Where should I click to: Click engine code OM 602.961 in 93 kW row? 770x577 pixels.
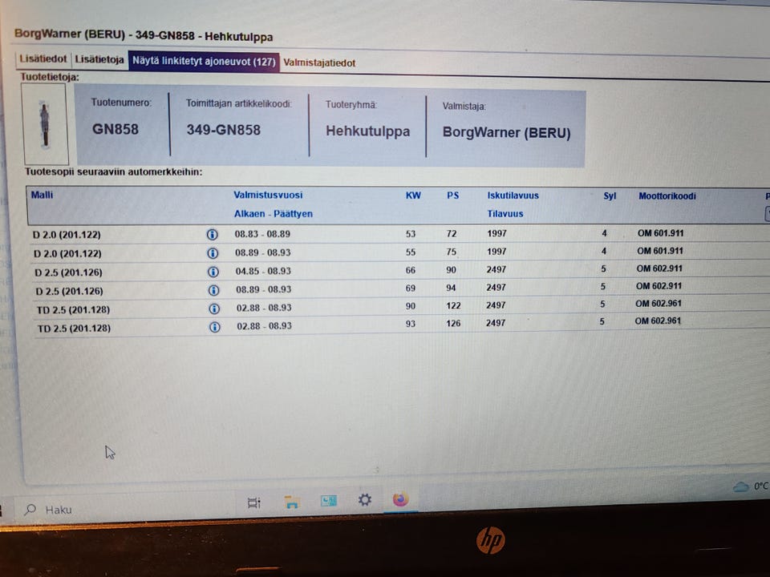coord(658,321)
